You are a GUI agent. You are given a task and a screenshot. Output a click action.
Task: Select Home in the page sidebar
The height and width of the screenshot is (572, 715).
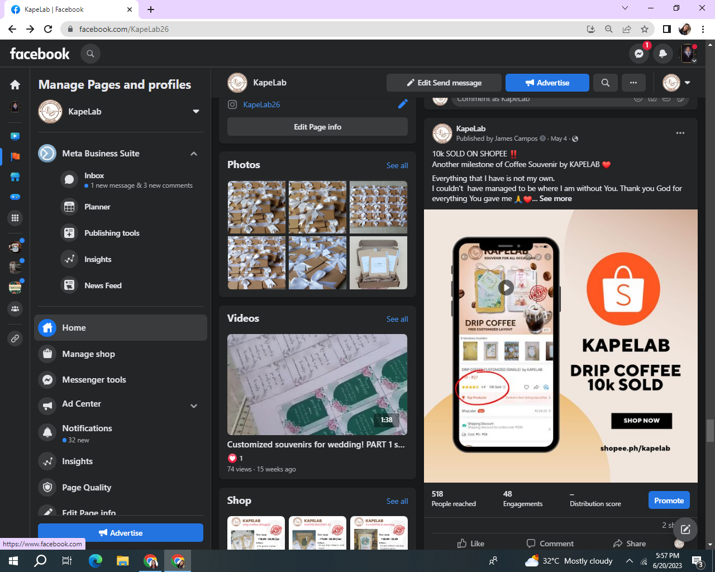click(121, 327)
